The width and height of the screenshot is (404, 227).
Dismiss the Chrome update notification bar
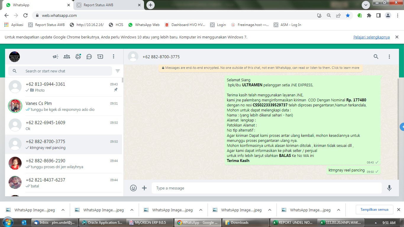(397, 37)
